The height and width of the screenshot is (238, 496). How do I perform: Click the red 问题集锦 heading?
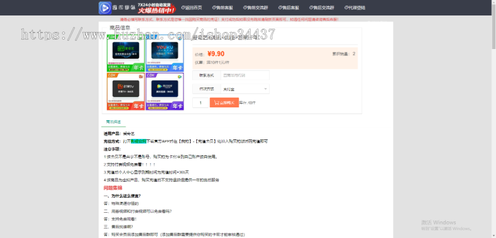coord(116,188)
